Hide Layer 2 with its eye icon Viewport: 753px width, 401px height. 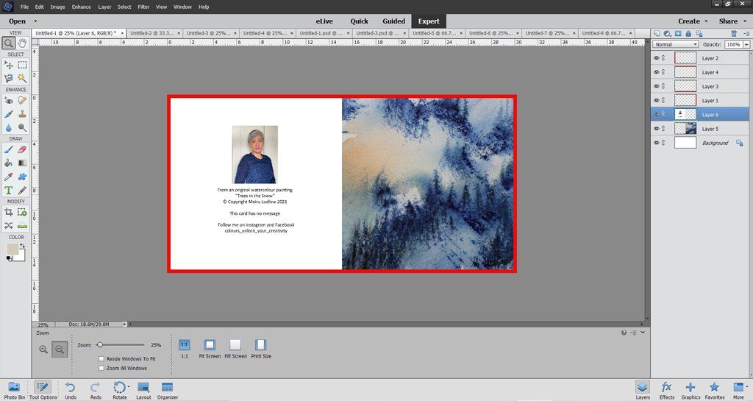[657, 58]
